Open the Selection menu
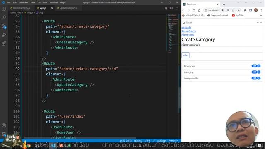The height and width of the screenshot is (149, 265). (x=24, y=2)
